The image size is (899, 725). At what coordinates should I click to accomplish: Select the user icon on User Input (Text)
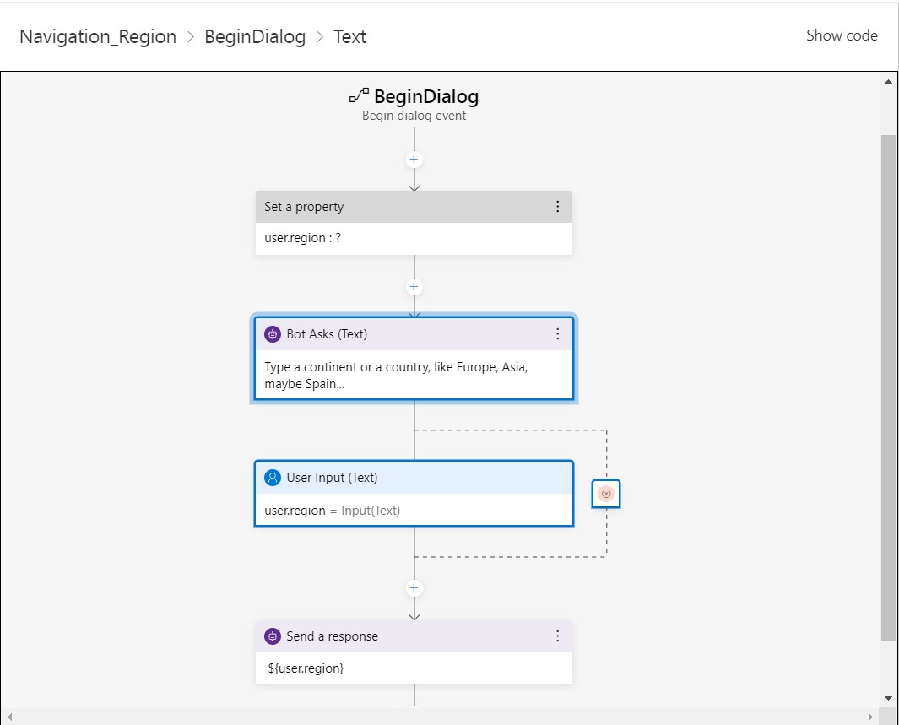[x=272, y=477]
